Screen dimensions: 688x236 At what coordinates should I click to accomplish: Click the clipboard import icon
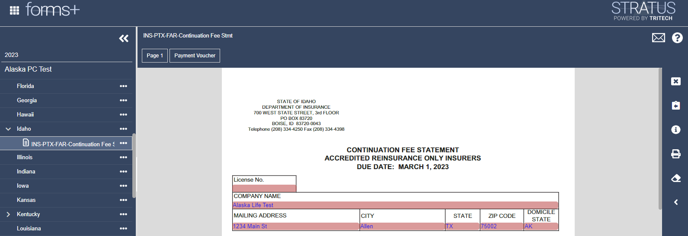(675, 106)
